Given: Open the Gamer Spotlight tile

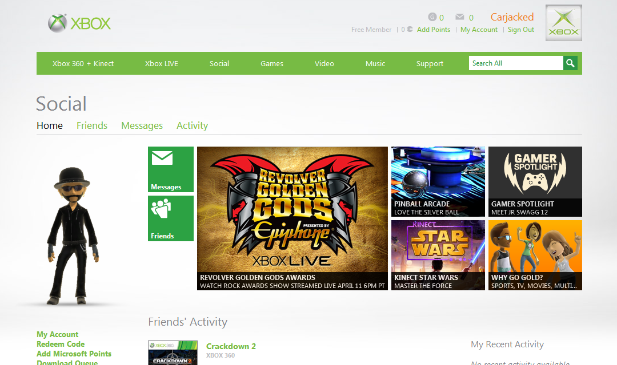Looking at the screenshot, I should point(535,181).
